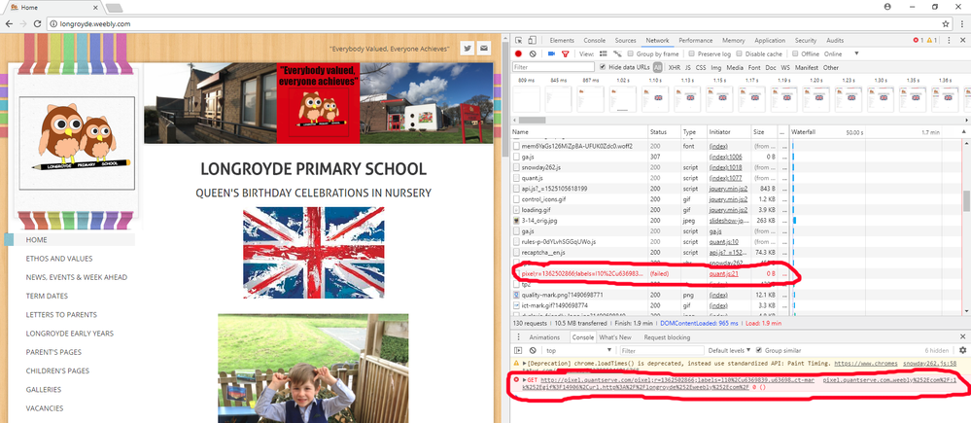This screenshot has width=971, height=423.
Task: Click the yellow warning count indicator
Action: 932,40
